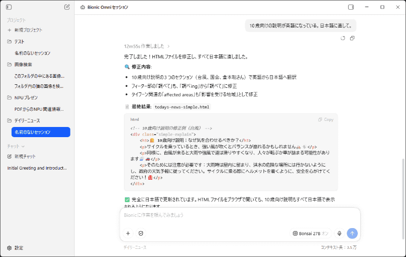Click the user message about 10歳向け説明
The image size is (406, 257).
click(300, 25)
